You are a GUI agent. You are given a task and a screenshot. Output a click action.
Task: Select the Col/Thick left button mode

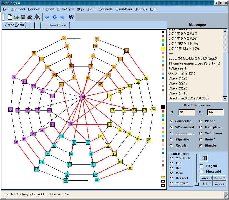(x=172, y=158)
